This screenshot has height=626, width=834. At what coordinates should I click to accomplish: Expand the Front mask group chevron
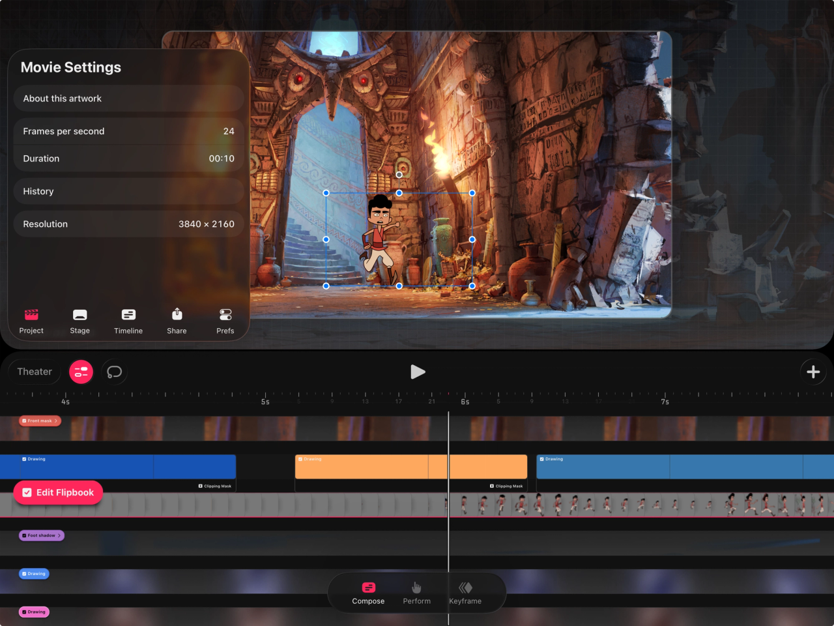pos(56,421)
